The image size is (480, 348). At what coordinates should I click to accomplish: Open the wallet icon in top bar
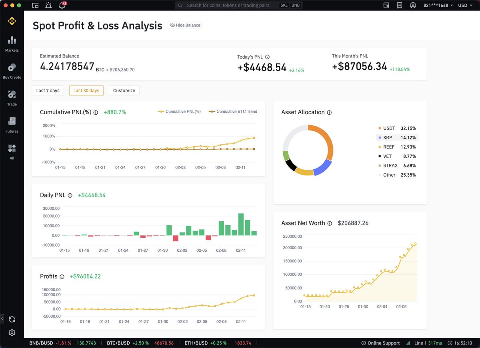tap(386, 6)
